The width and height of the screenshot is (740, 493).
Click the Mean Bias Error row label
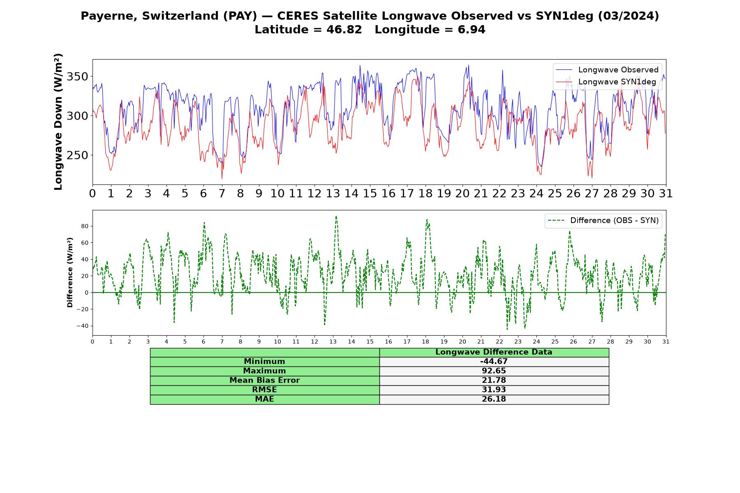tap(265, 380)
